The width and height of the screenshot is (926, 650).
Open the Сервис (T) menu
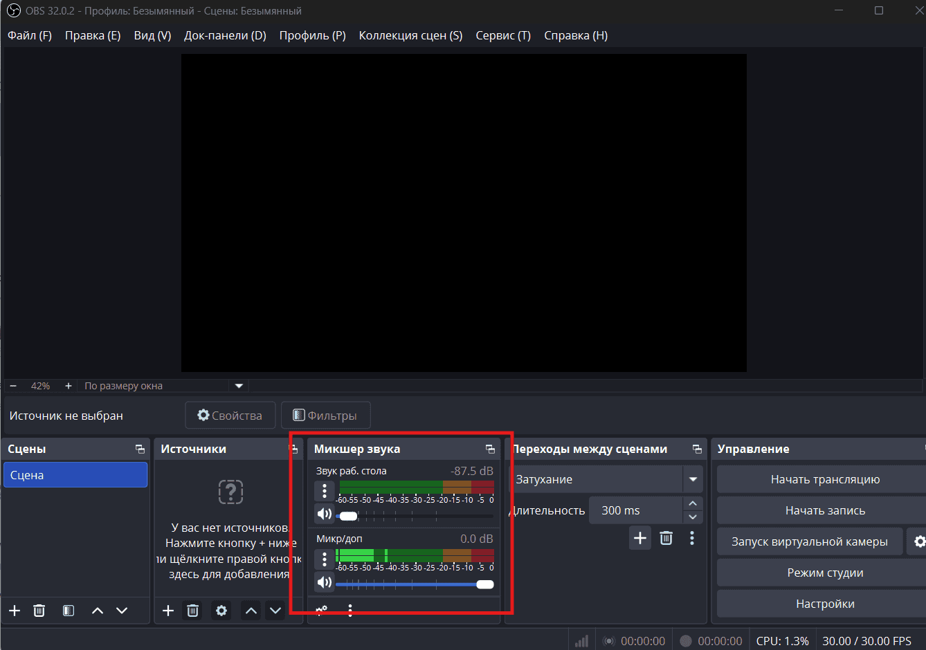coord(502,35)
